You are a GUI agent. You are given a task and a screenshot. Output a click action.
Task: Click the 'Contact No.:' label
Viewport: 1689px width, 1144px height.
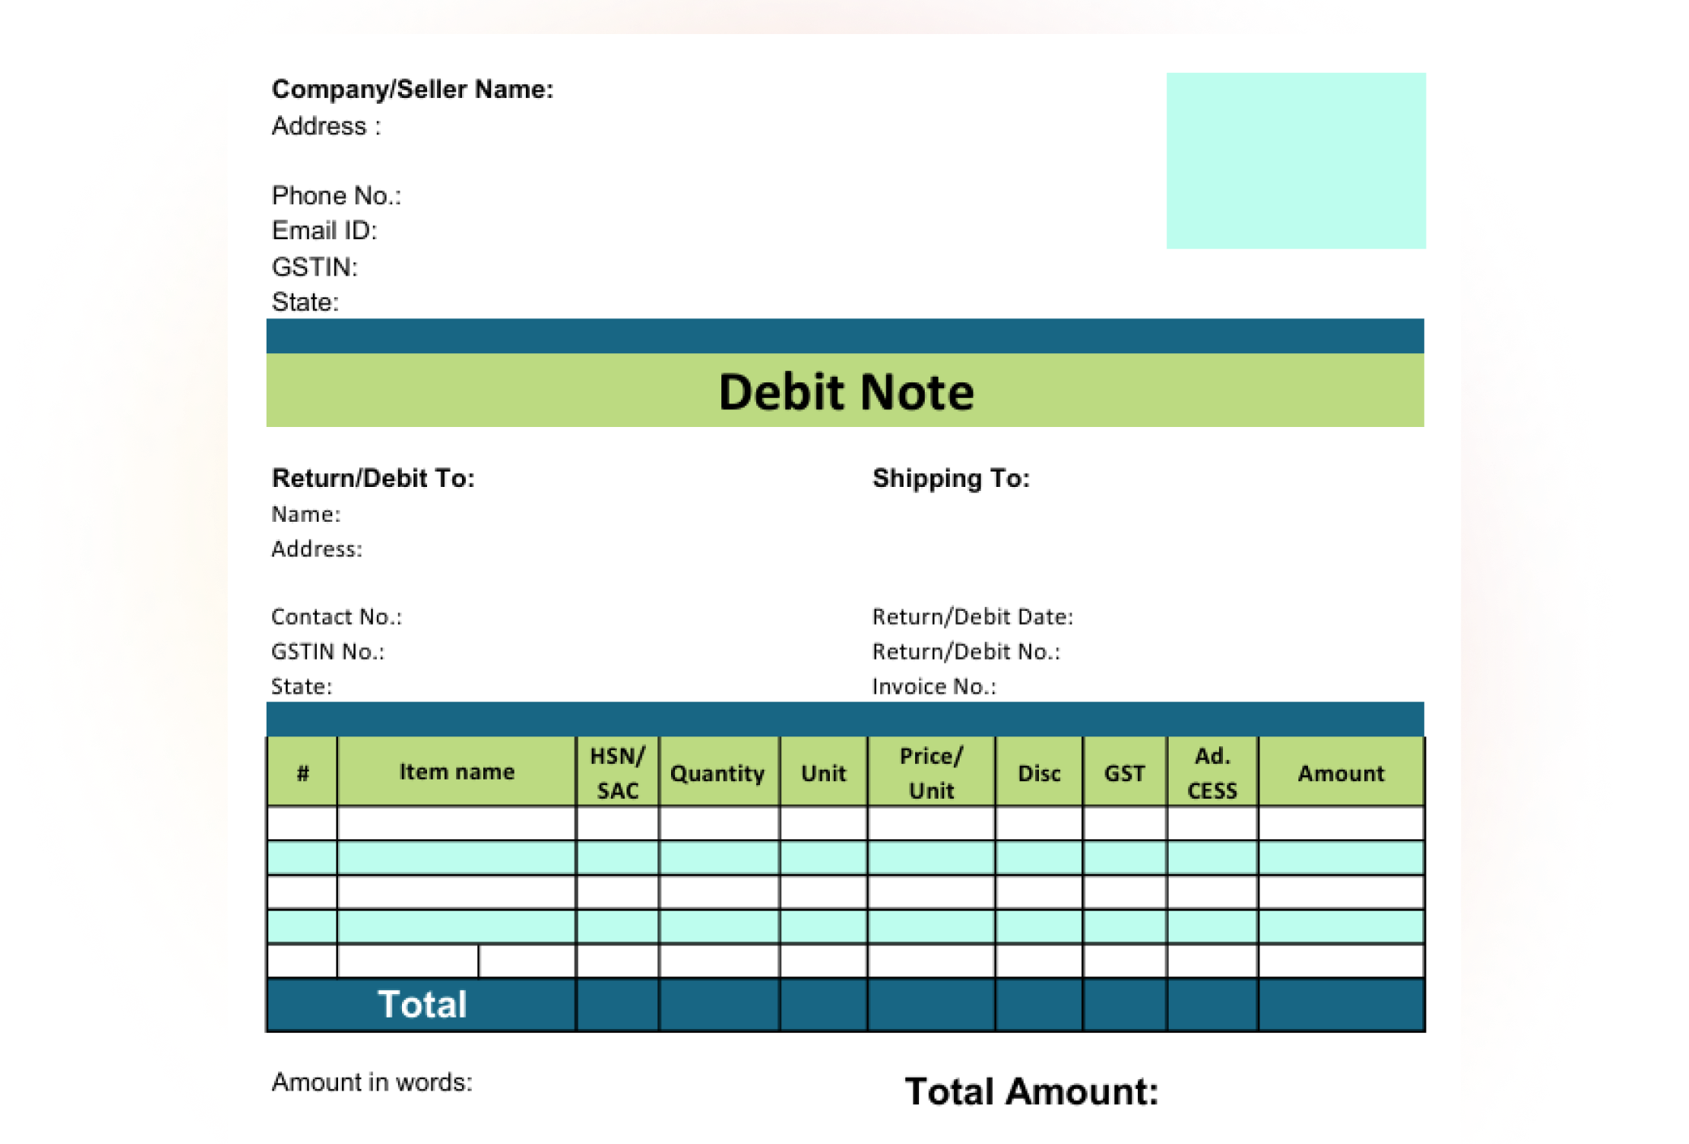(336, 617)
